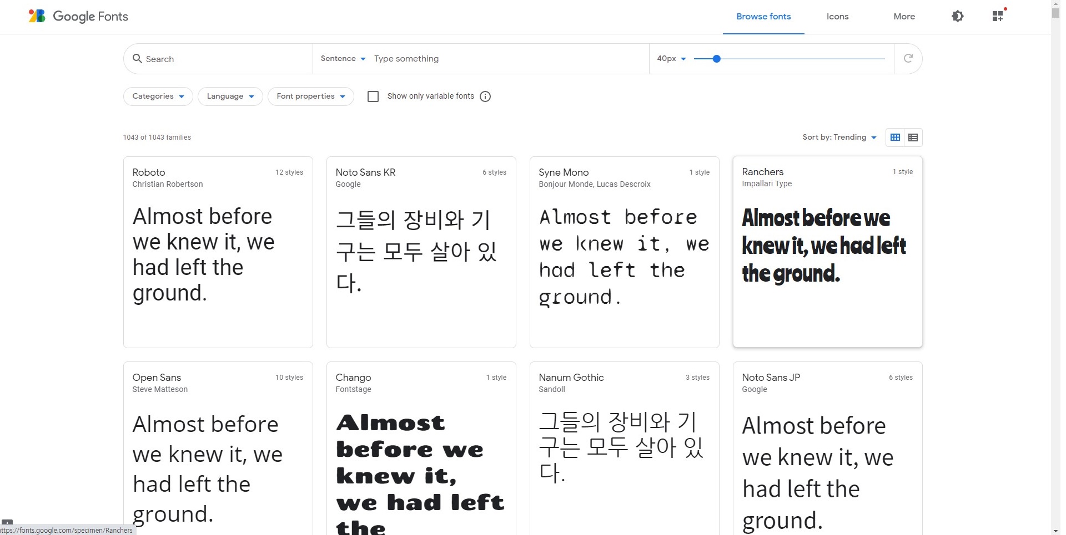Open the Categories filter dropdown
1066x535 pixels.
(158, 96)
